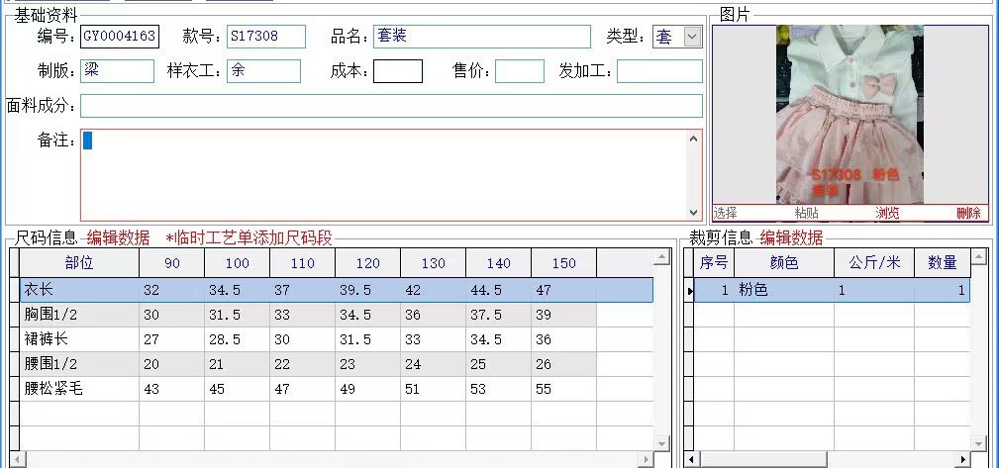Screen dimensions: 999x468
Task: Click the 140 size column header
Action: [498, 263]
